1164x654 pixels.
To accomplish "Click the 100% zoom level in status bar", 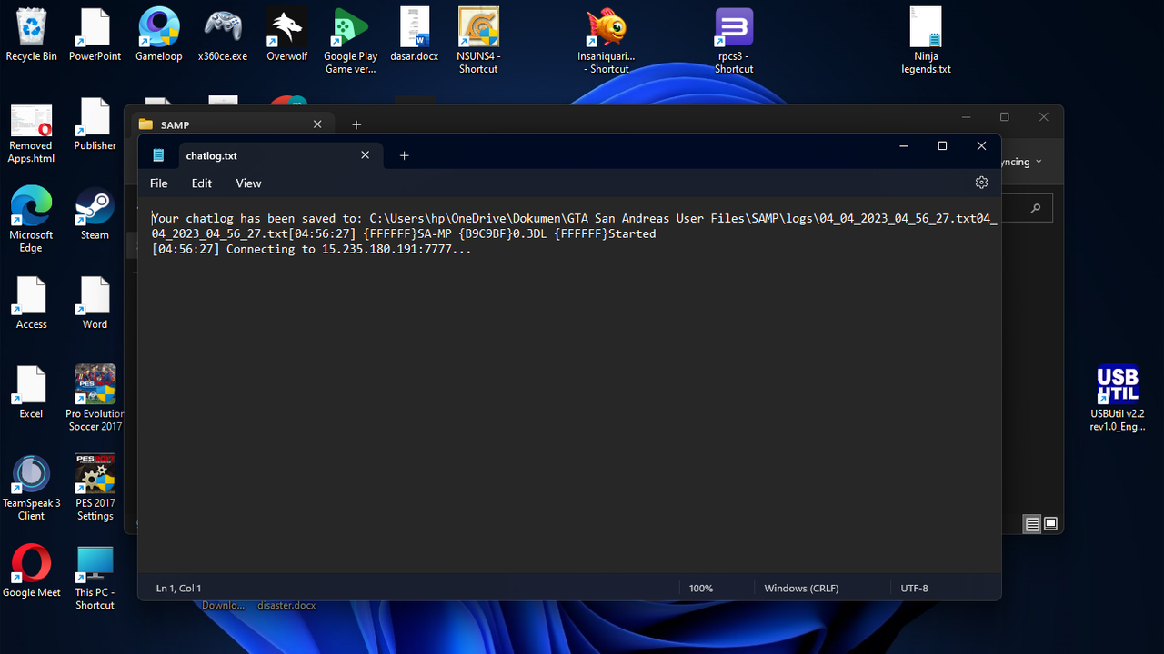I will 701,588.
